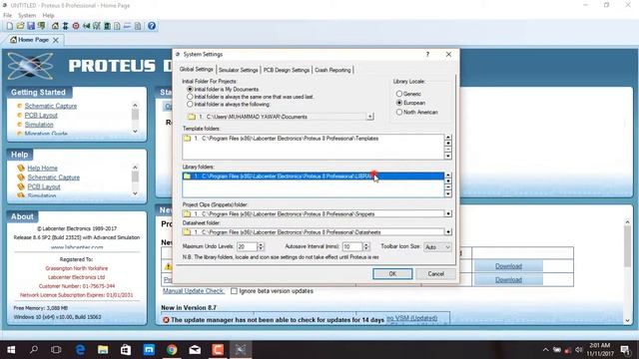The width and height of the screenshot is (639, 359).
Task: Choose the Generic library locale
Action: 399,94
